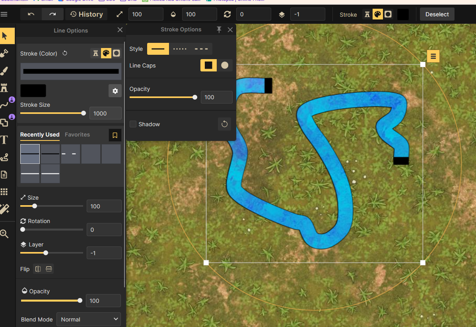Click Deselect button
476x327 pixels.
point(437,14)
